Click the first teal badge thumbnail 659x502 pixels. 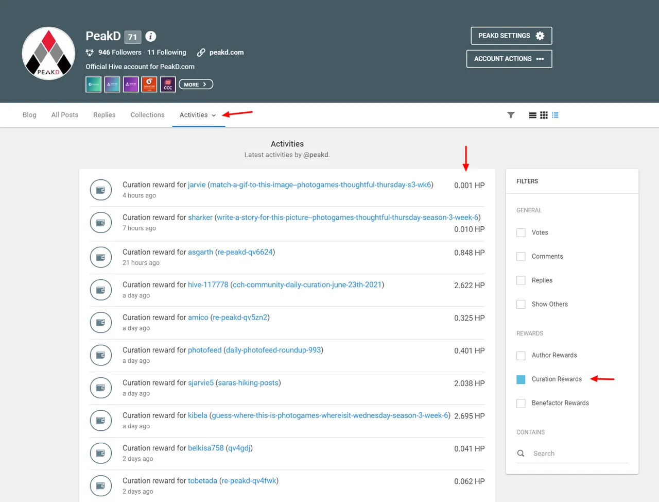pyautogui.click(x=94, y=85)
